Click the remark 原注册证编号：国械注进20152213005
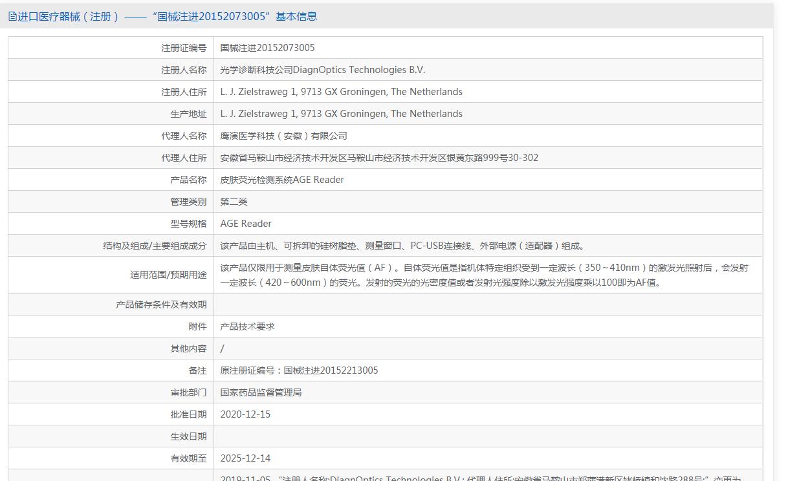The image size is (788, 481). pos(299,370)
